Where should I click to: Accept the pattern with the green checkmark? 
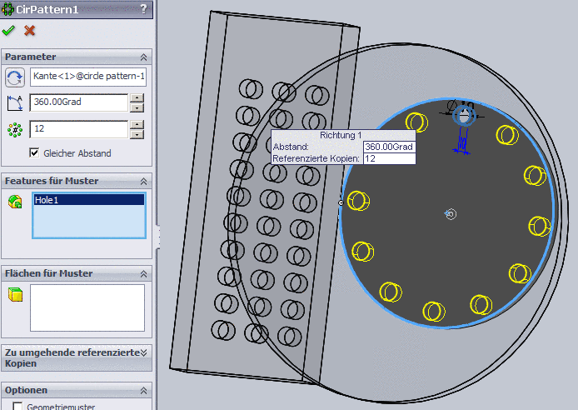pos(8,31)
